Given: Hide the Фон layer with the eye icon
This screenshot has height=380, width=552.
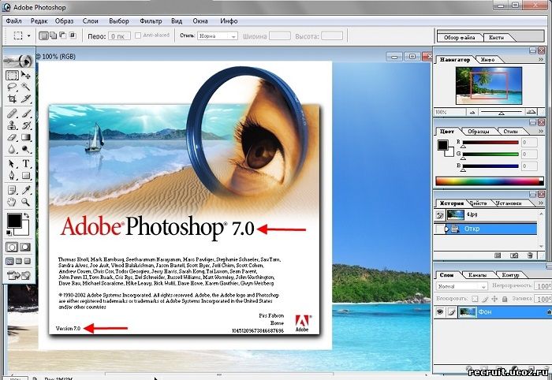Looking at the screenshot, I should click(439, 312).
